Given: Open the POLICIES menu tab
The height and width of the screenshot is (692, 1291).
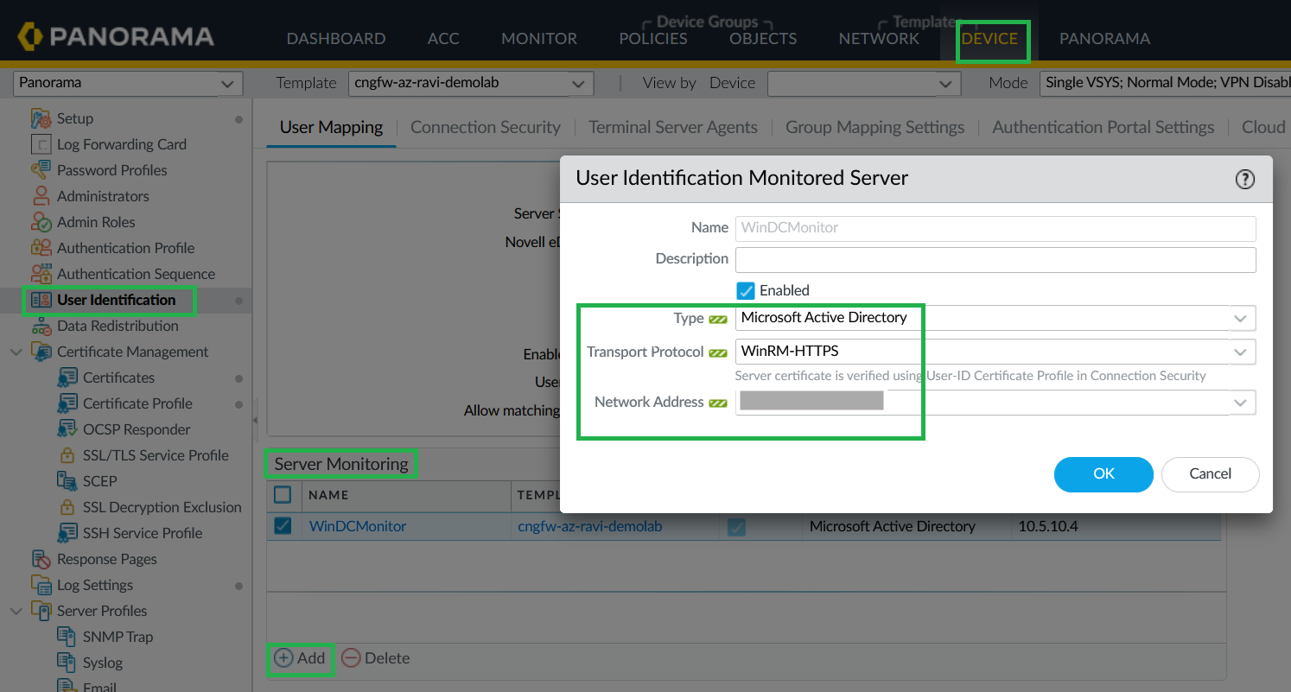Looking at the screenshot, I should [653, 39].
